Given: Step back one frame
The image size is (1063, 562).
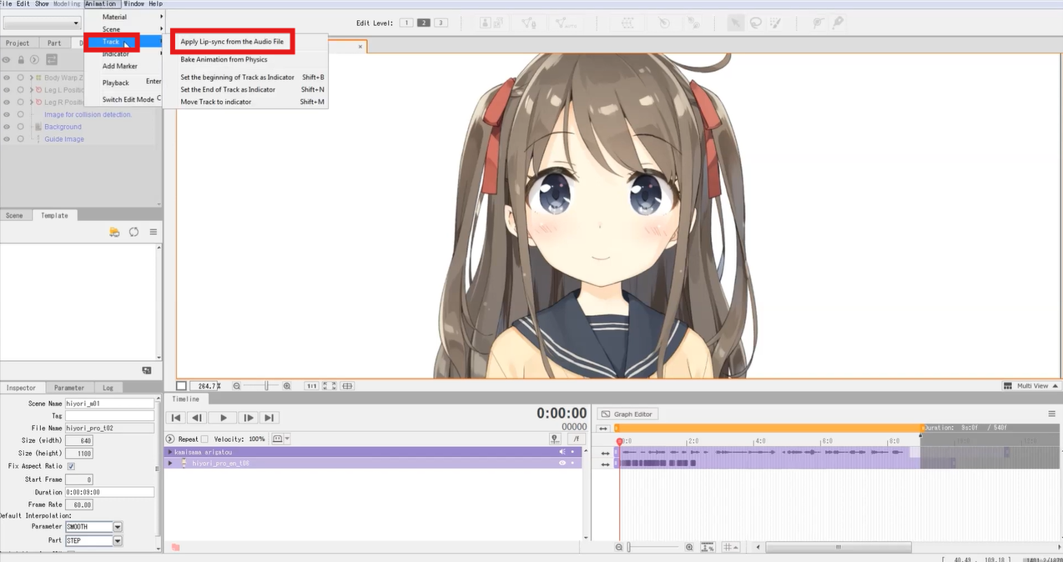Looking at the screenshot, I should pyautogui.click(x=197, y=418).
